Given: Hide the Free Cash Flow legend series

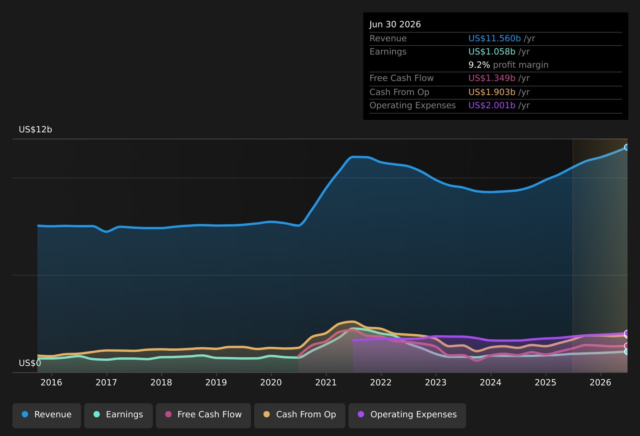Looking at the screenshot, I should coord(204,416).
